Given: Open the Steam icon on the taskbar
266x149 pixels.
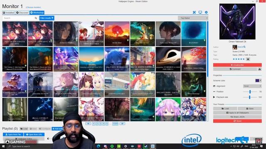Looking at the screenshot, I should 146,146.
